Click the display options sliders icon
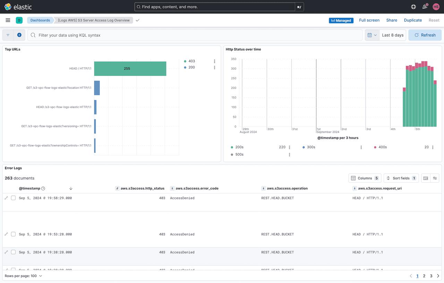This screenshot has width=444, height=283. pos(435,178)
